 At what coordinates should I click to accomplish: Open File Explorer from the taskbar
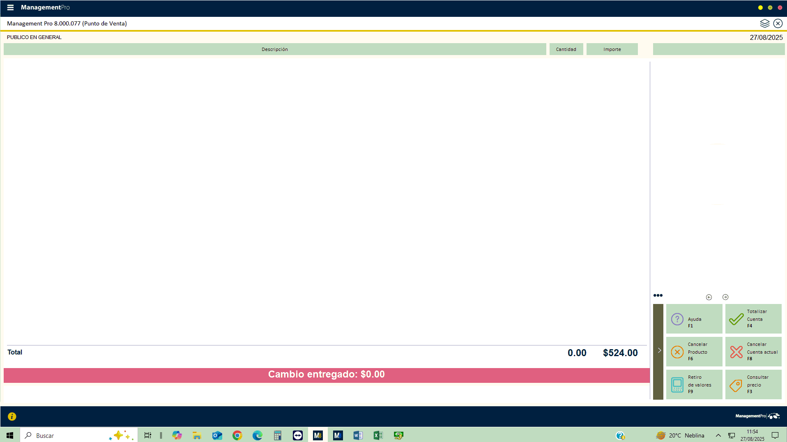[197, 435]
